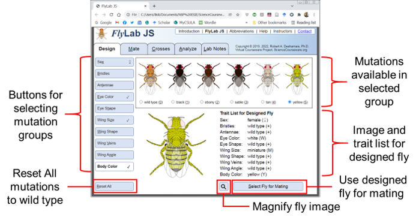
Task: Switch to the Mate tab
Action: [x=134, y=49]
